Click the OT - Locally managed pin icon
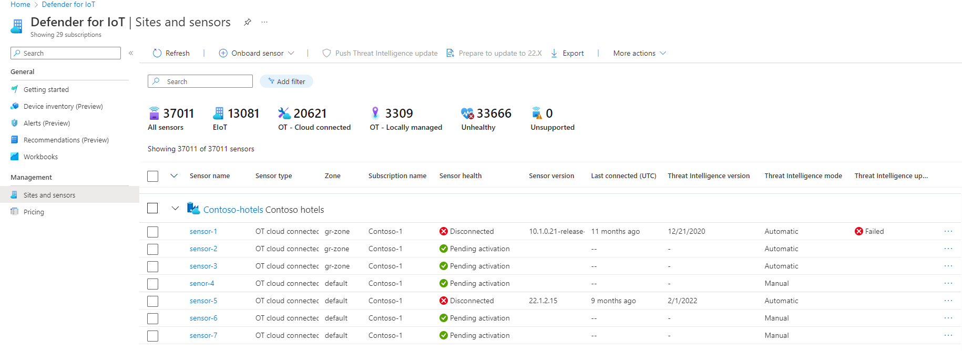962x351 pixels. (x=375, y=113)
